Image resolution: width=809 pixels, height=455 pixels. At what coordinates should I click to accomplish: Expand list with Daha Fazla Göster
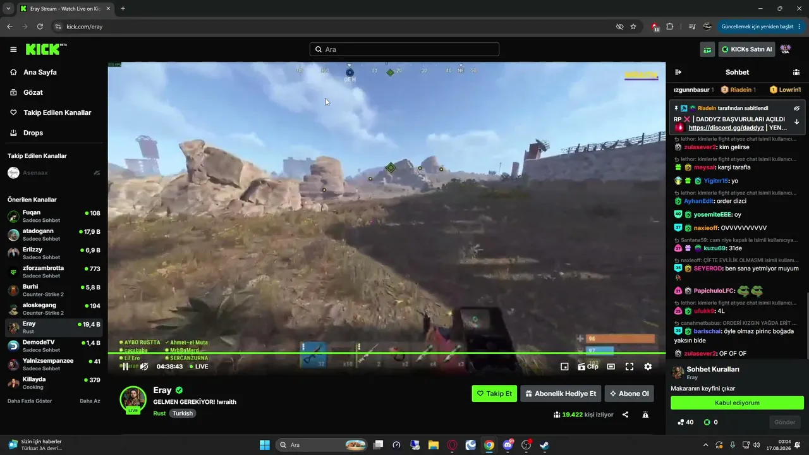point(30,401)
